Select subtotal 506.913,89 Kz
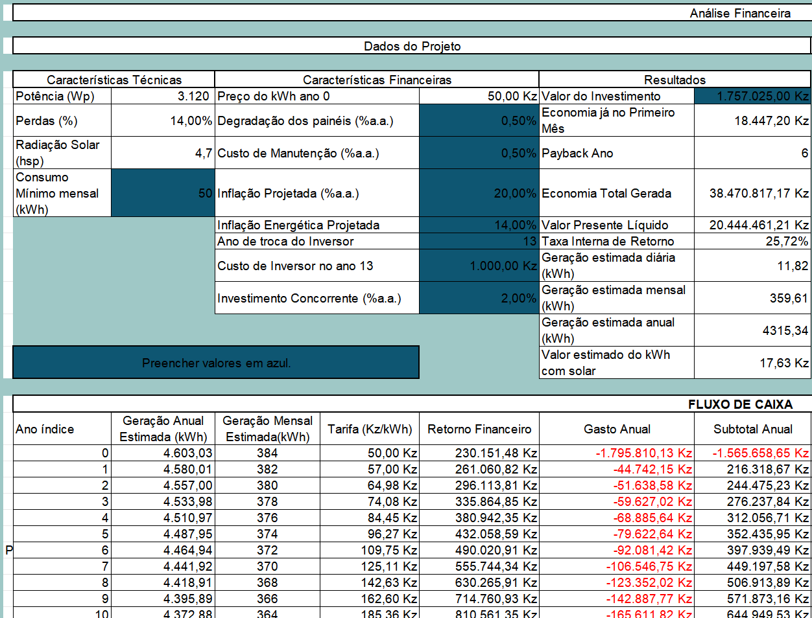 752,582
